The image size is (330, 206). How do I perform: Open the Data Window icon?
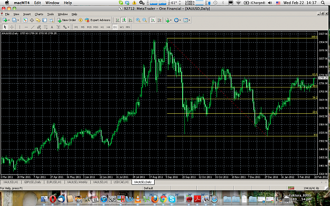coord(32,20)
